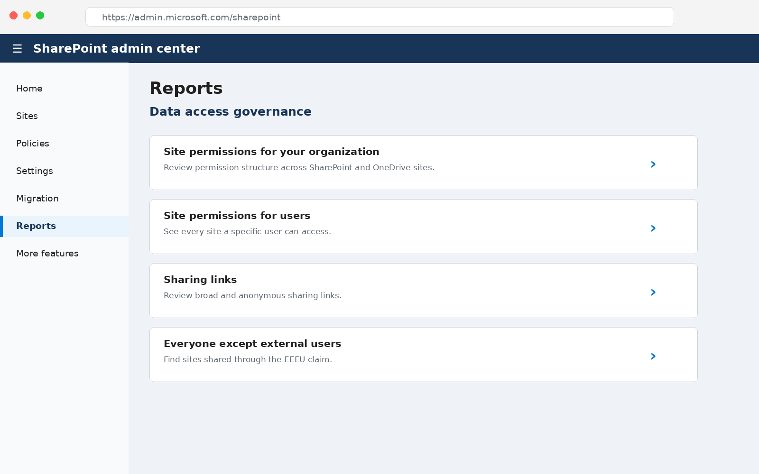The height and width of the screenshot is (474, 759).
Task: Open the hamburger navigation menu
Action: [x=18, y=48]
